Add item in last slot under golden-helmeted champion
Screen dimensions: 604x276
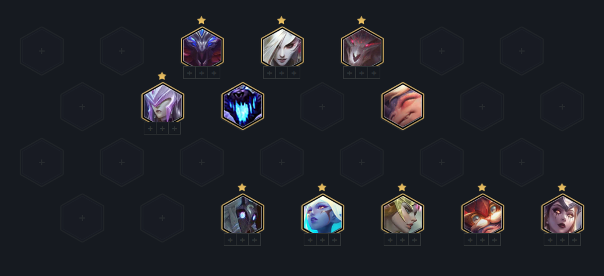pos(414,240)
